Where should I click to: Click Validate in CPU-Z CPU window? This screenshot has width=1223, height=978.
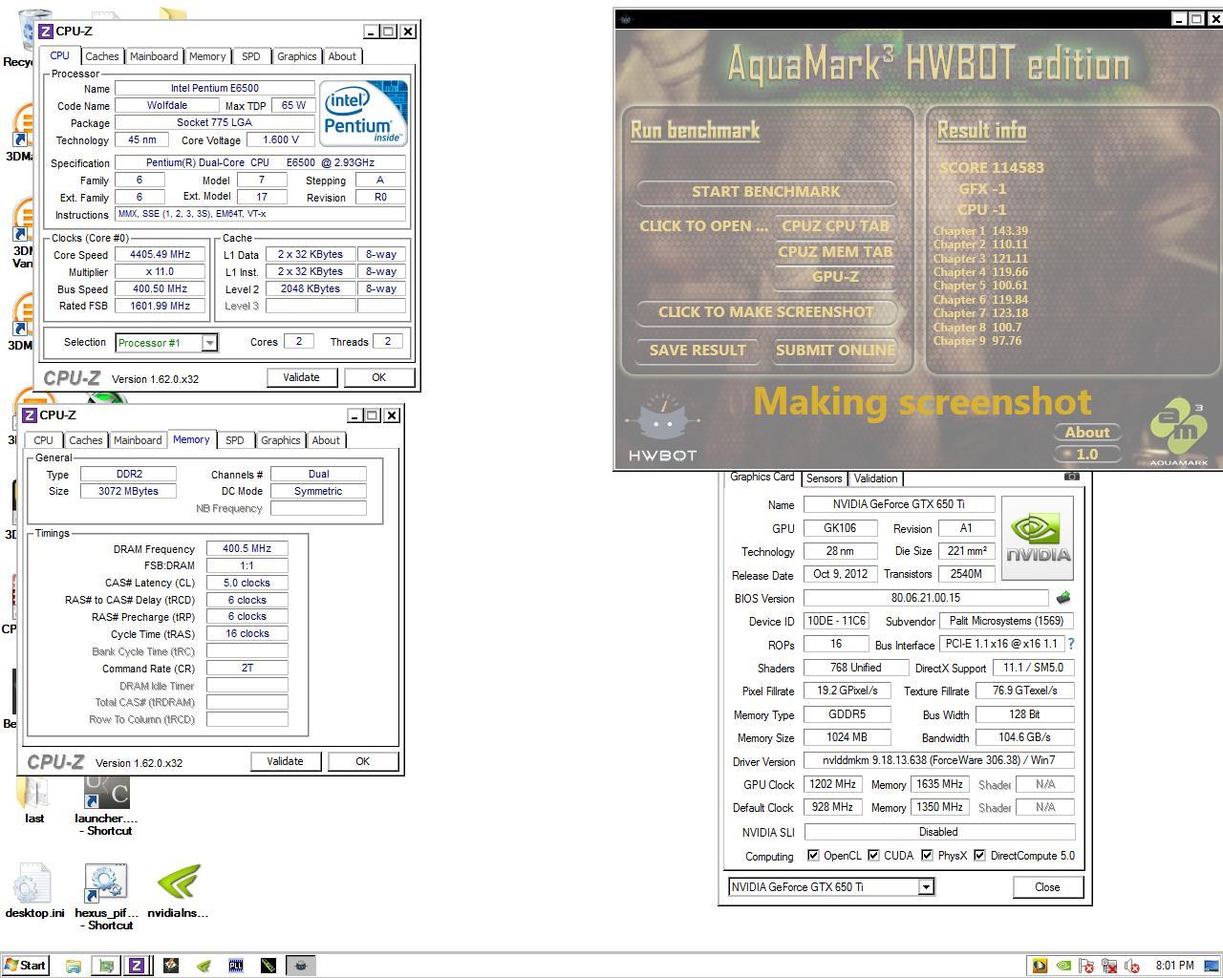click(x=301, y=377)
